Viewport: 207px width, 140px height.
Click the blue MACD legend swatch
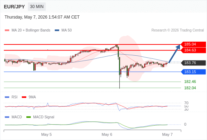(7, 117)
